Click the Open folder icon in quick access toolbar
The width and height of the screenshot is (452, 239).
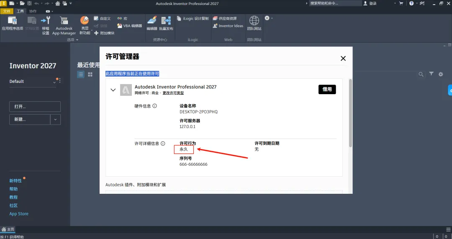(x=22, y=3)
